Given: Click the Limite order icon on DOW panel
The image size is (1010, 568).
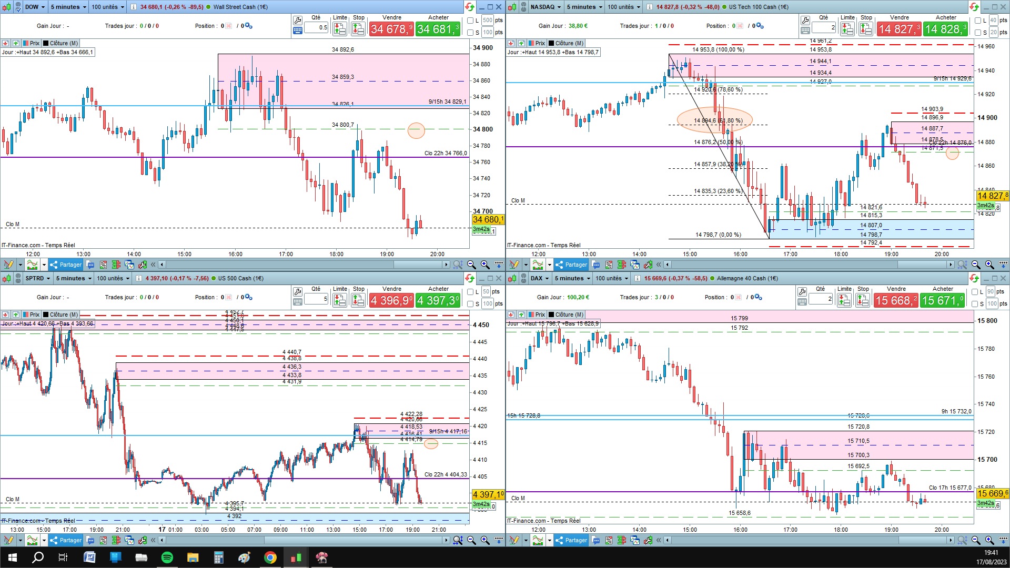Looking at the screenshot, I should [x=339, y=29].
